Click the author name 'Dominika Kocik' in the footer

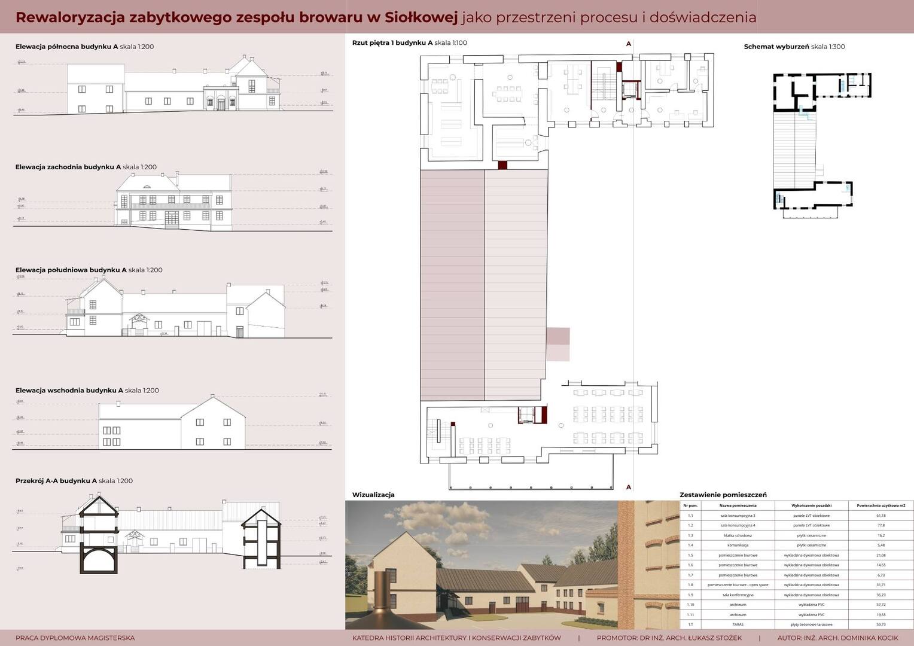852,638
